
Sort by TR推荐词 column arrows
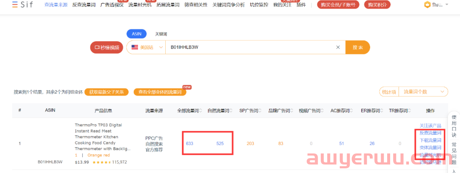tap(410, 111)
